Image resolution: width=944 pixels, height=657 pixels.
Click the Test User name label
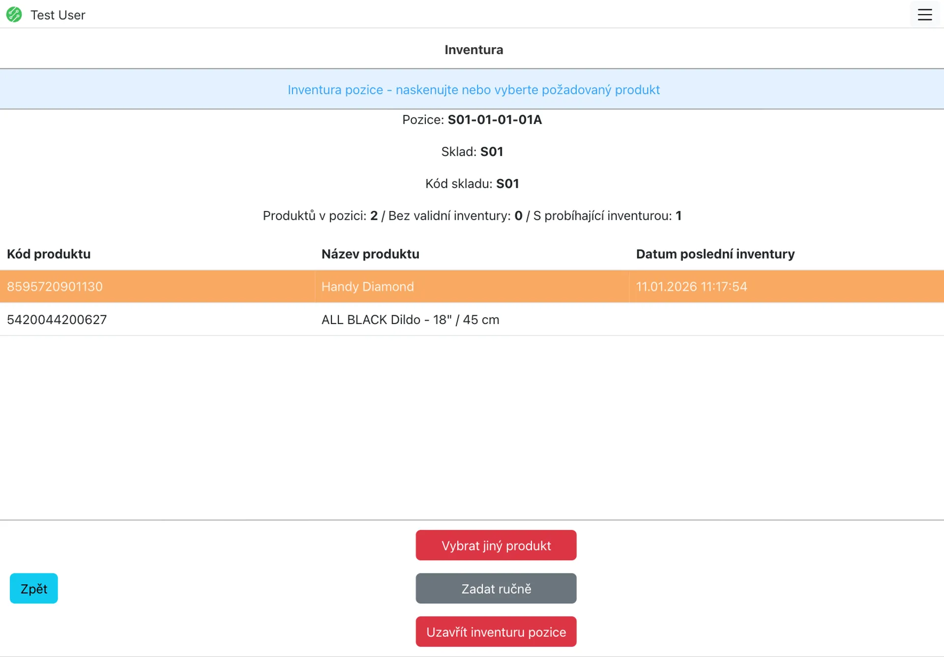[x=58, y=15]
